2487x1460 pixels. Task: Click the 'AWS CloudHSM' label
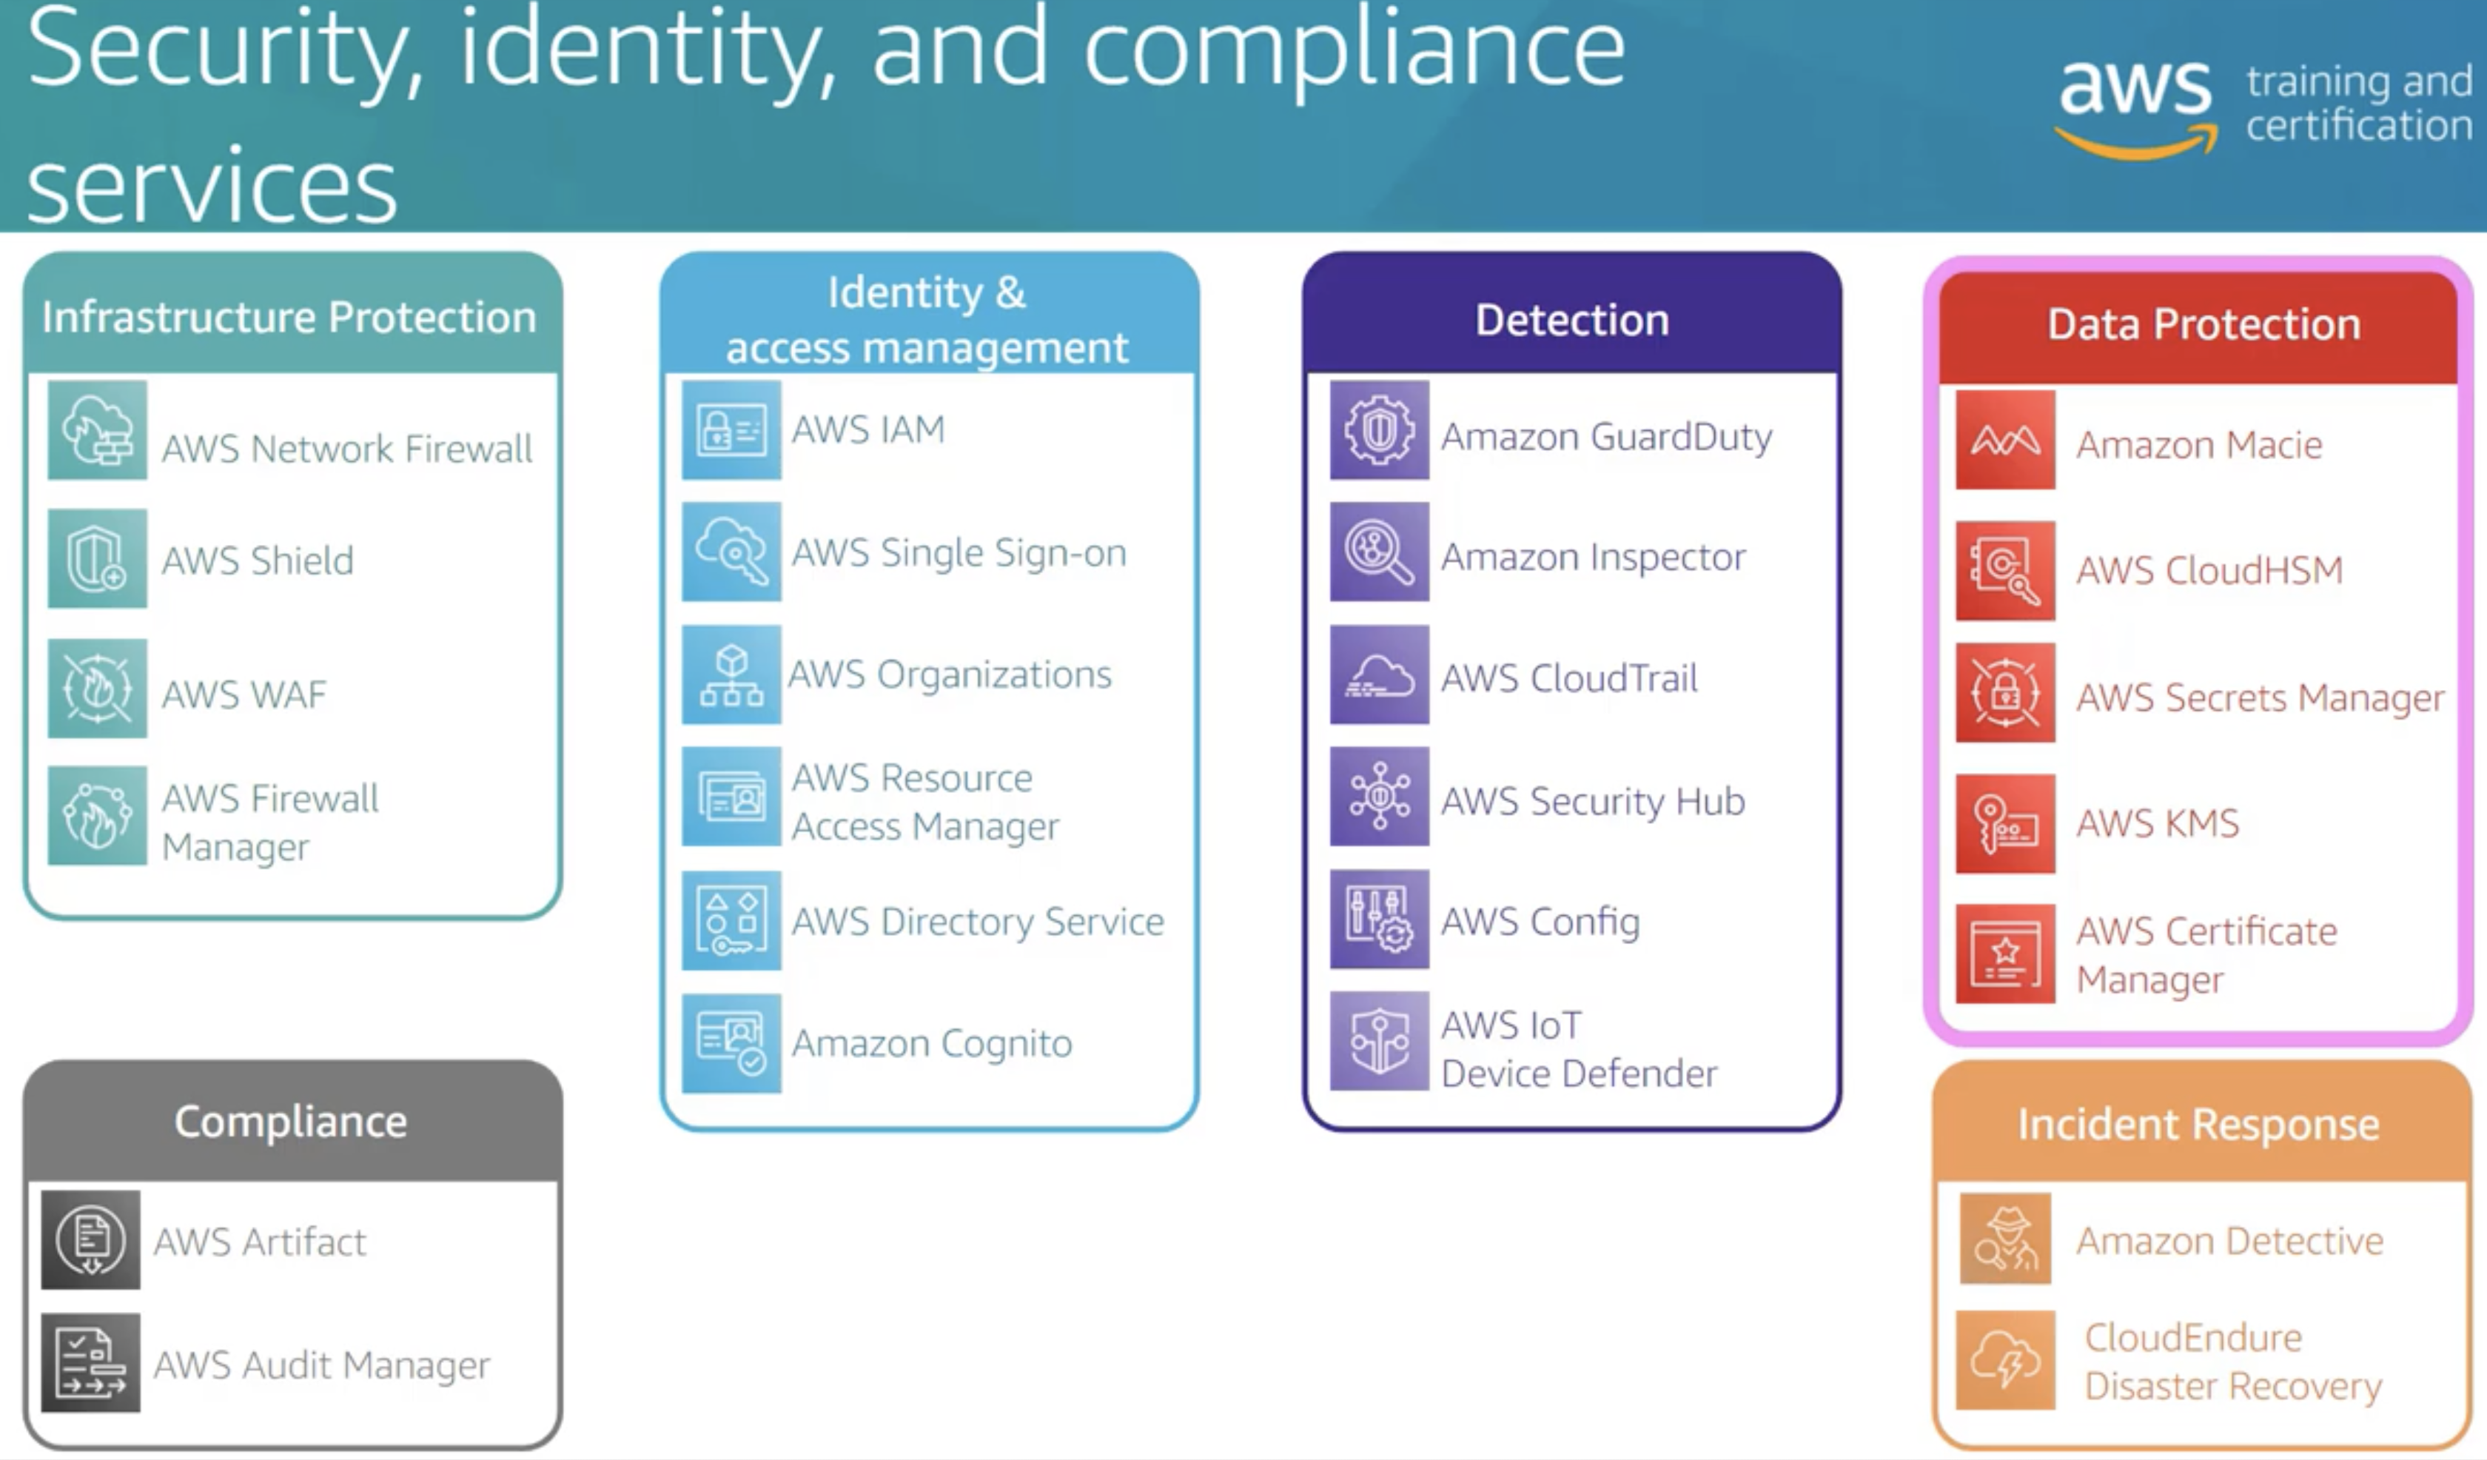pos(2209,571)
